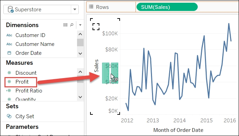Screen dimensions: 239x136
Task: Click the Month of Order Date axis label
Action: click(x=178, y=130)
